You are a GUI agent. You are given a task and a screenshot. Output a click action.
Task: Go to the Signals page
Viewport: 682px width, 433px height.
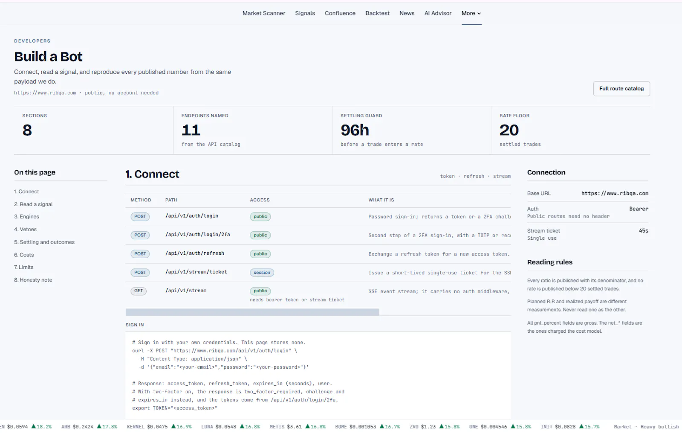[305, 13]
